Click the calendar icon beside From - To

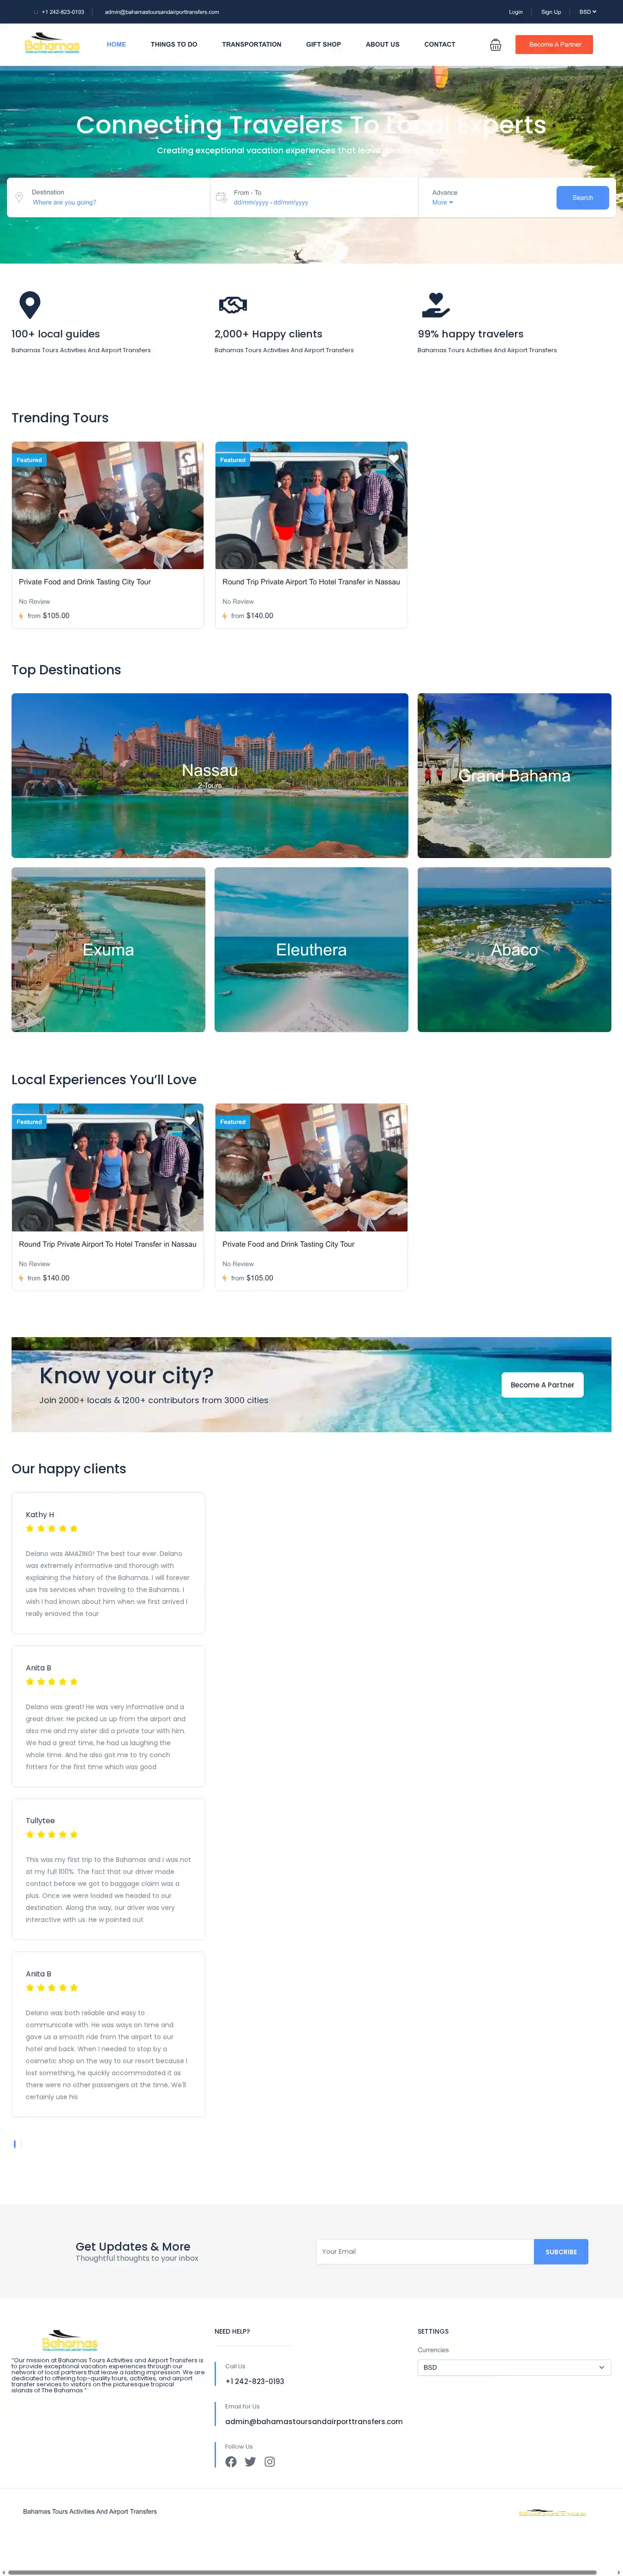point(221,197)
